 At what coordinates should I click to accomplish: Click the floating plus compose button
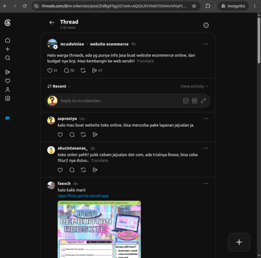(x=239, y=242)
